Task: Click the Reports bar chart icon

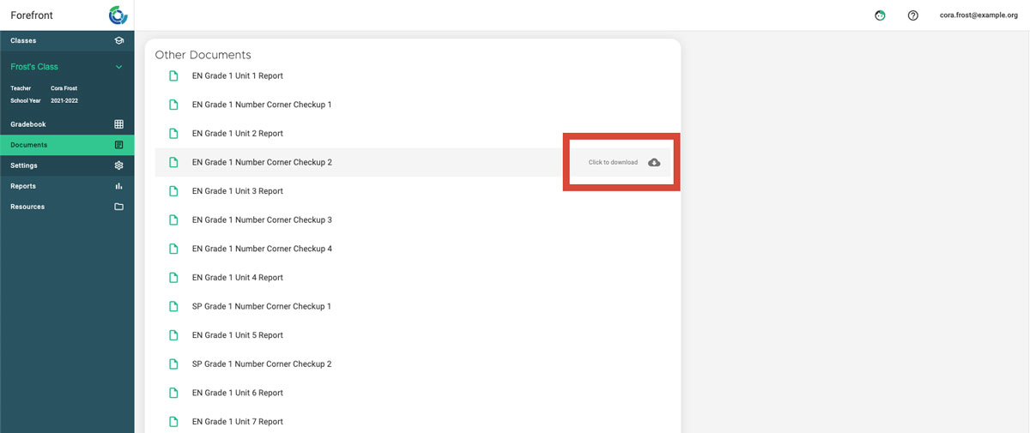Action: (x=118, y=186)
